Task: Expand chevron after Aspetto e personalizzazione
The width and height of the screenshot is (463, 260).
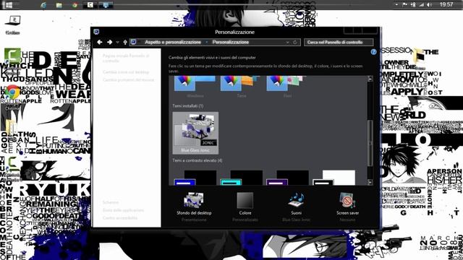Action: (207, 42)
